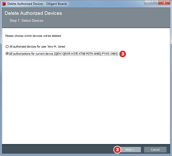The width and height of the screenshot is (172, 156).
Task: Click the 'Please choose which devices' prompt text
Action: (x=33, y=36)
